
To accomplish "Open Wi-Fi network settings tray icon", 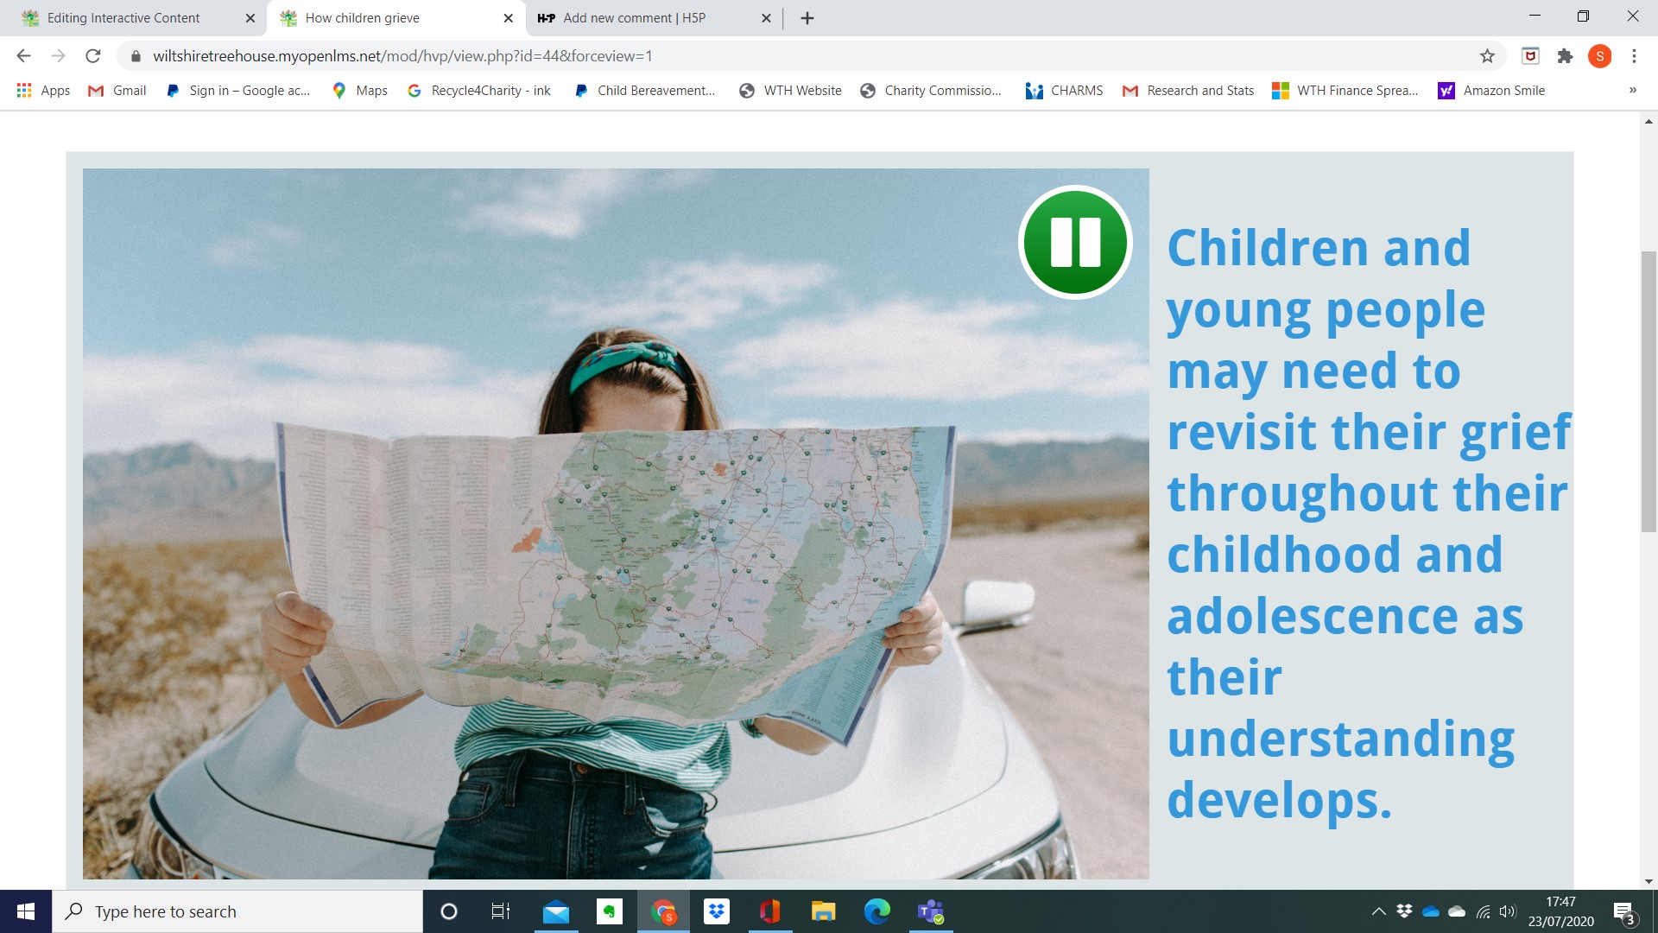I will click(x=1483, y=911).
